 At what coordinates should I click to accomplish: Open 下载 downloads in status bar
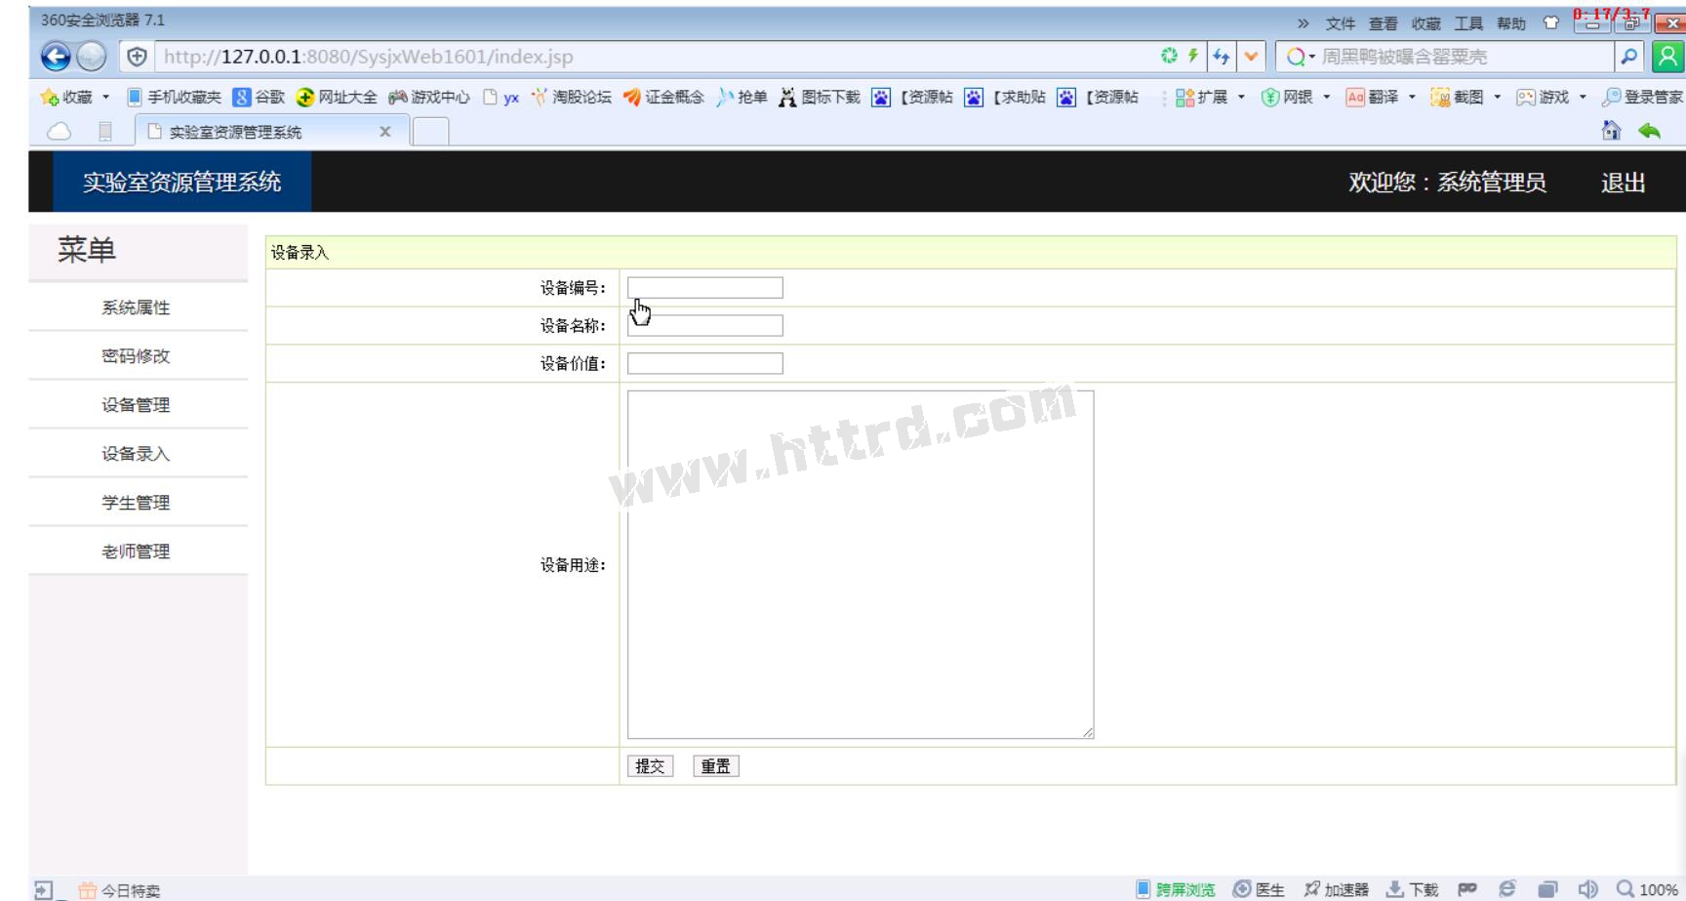[1413, 889]
